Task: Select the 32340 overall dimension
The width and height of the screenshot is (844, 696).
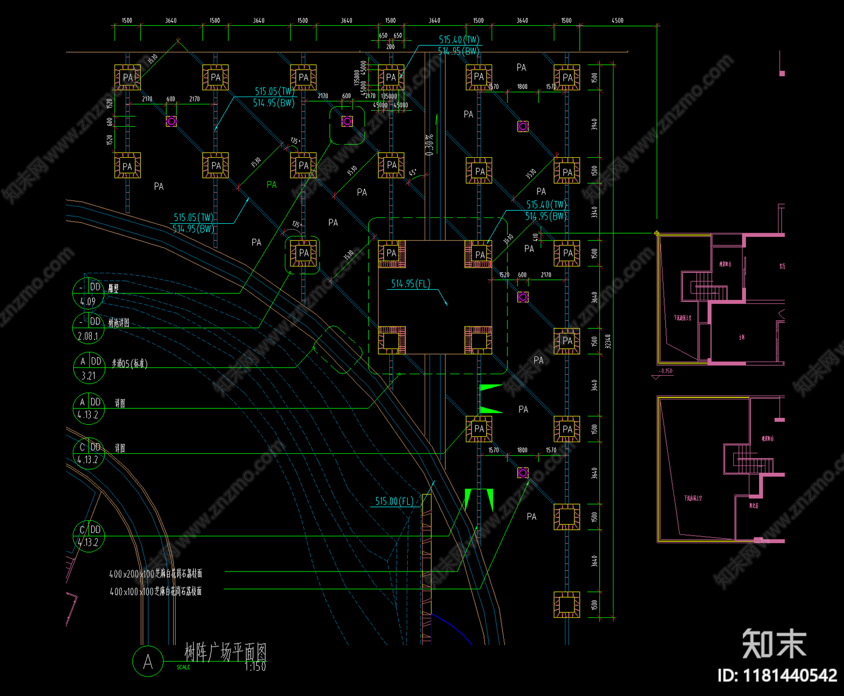Action: coord(608,341)
